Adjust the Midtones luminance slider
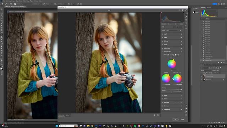Viewport: 227px width, 128px height. 172,70
